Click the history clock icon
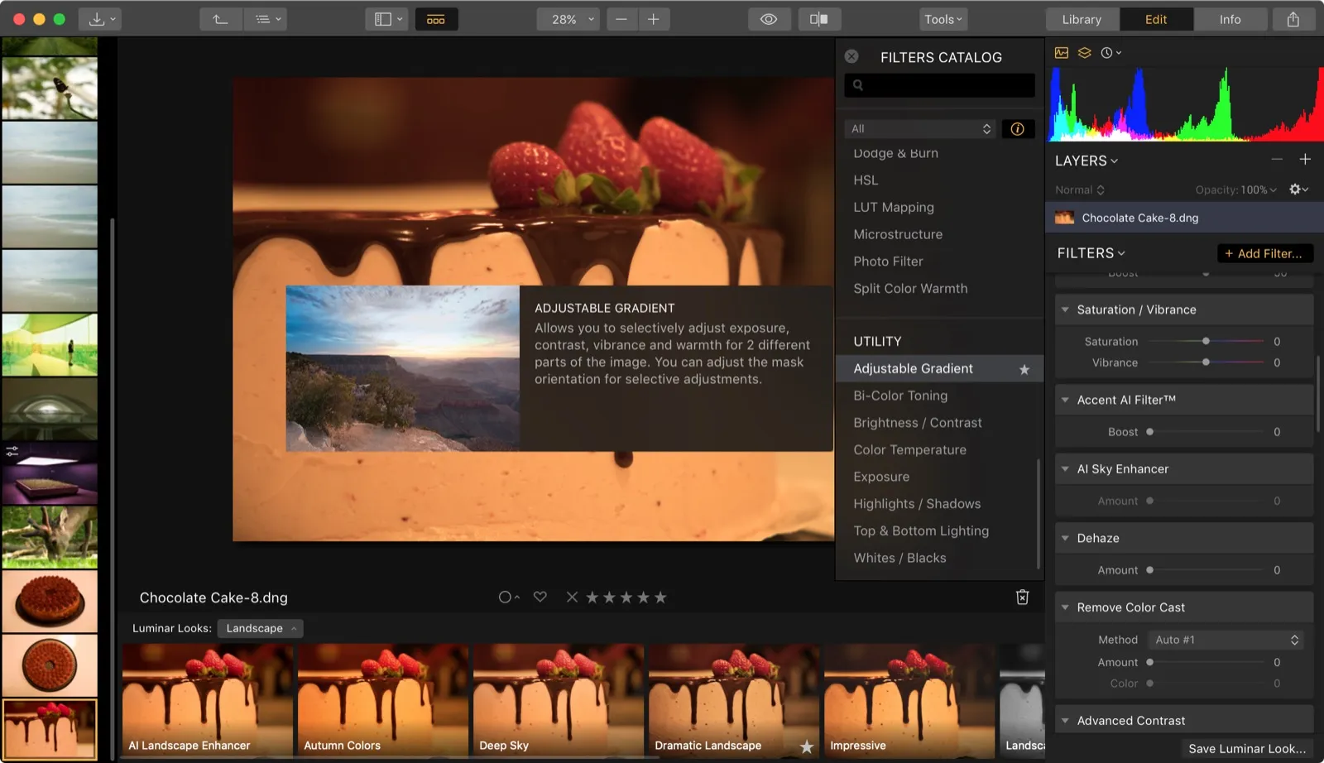The image size is (1324, 763). click(x=1107, y=53)
